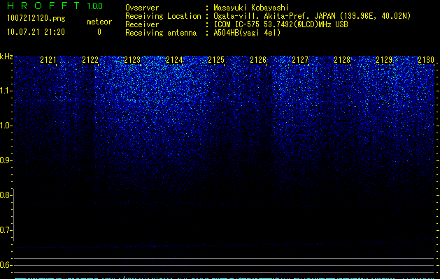Click the 0.7 frequency axis label
The width and height of the screenshot is (440, 279).
5,230
